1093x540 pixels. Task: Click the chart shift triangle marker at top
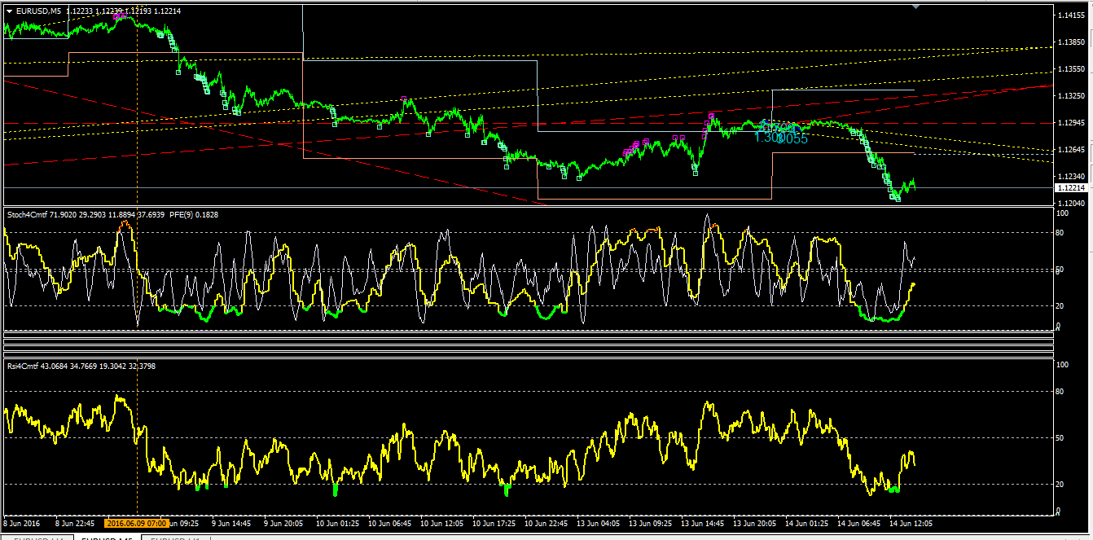click(x=917, y=7)
